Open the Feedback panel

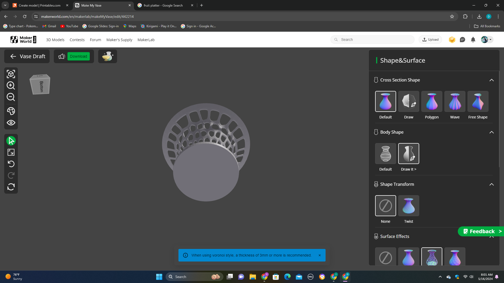point(481,231)
